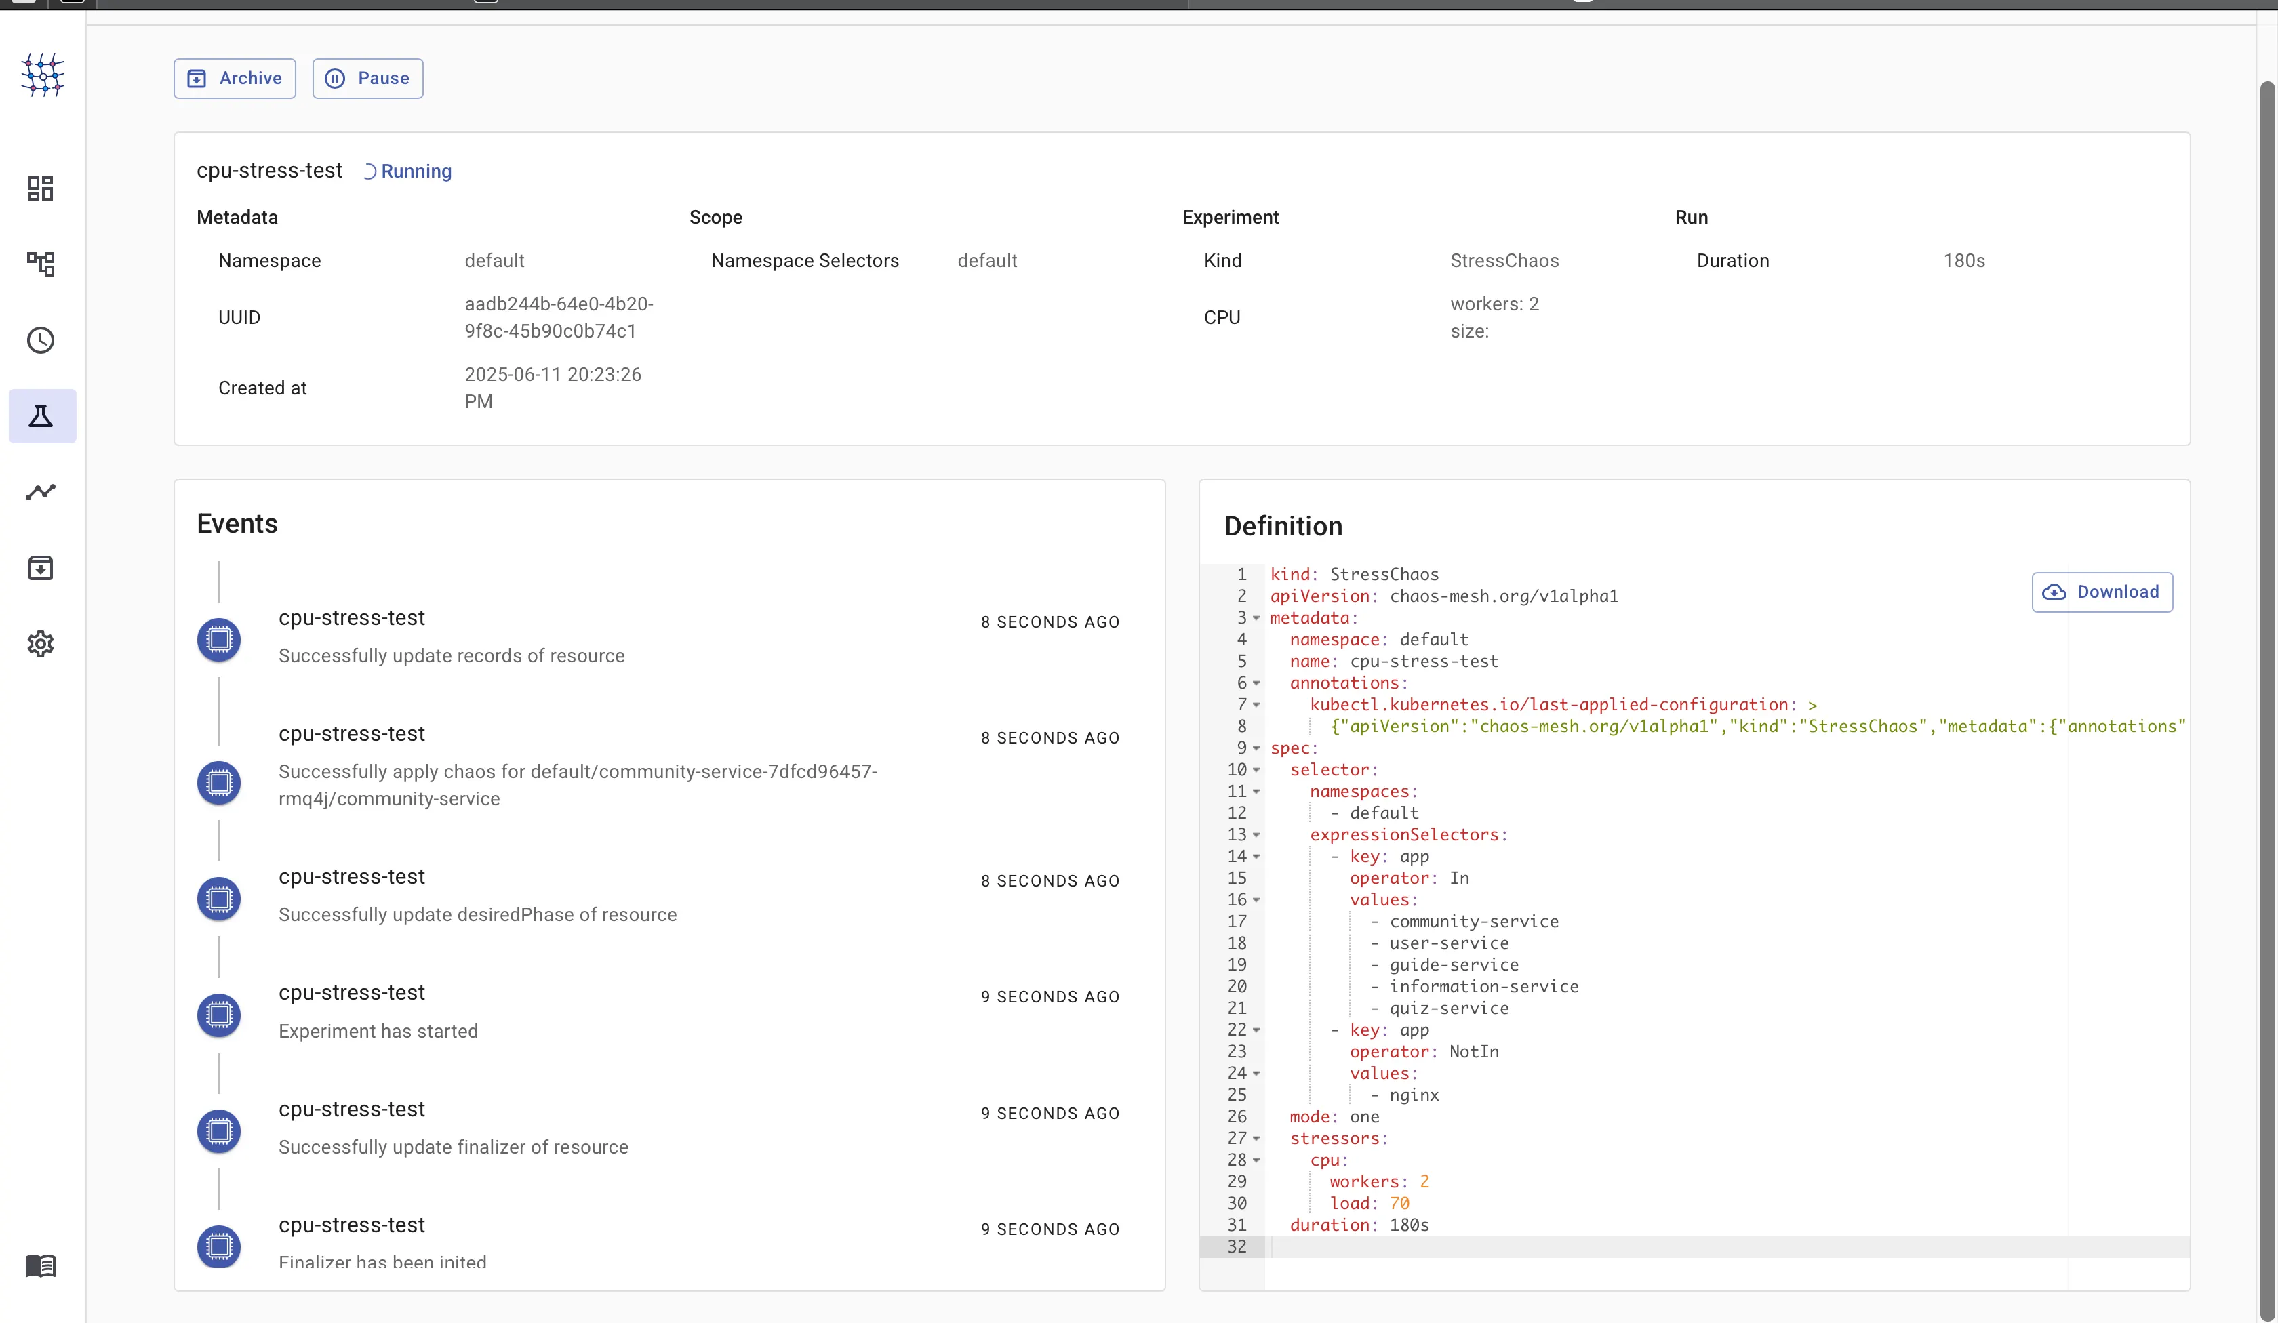Open the Dashboard sidebar icon
This screenshot has width=2278, height=1323.
click(41, 188)
